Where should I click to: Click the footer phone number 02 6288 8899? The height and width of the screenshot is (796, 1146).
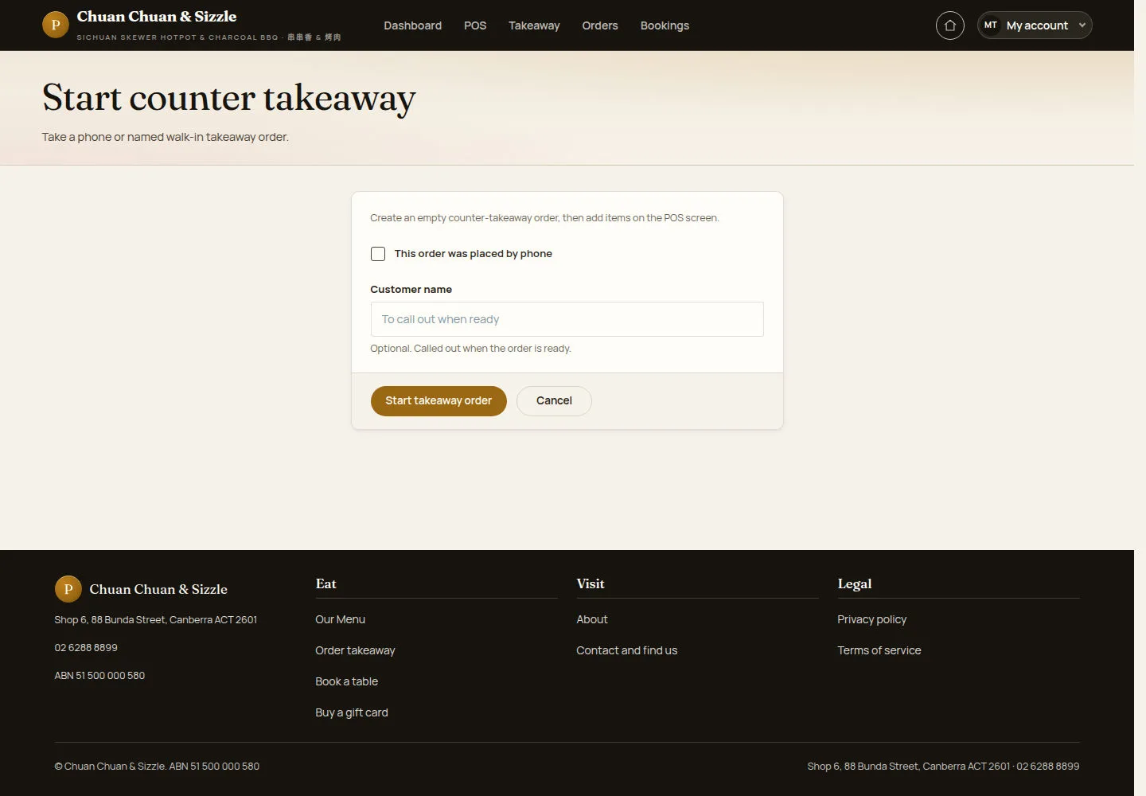click(86, 648)
